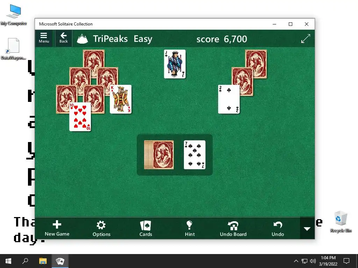Viewport: 358px width, 268px height.
Task: Close the Microsoft Solitaire Collection window
Action: 306,24
